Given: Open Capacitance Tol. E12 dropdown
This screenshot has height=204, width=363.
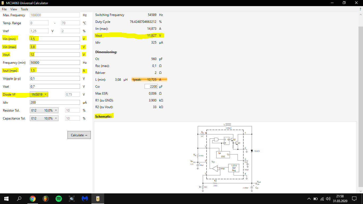Looking at the screenshot, I should [44, 118].
